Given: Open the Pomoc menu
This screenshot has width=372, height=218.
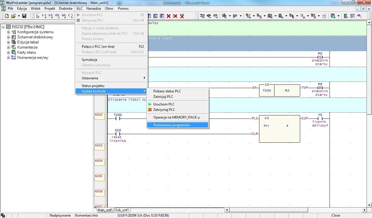Looking at the screenshot, I should (123, 9).
